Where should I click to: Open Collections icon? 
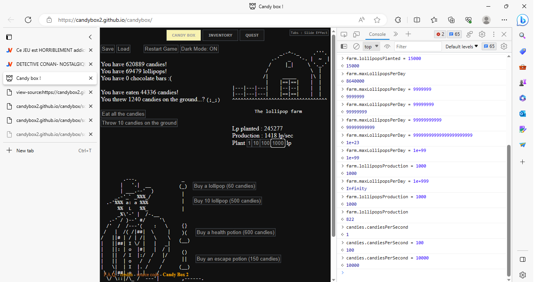click(451, 20)
